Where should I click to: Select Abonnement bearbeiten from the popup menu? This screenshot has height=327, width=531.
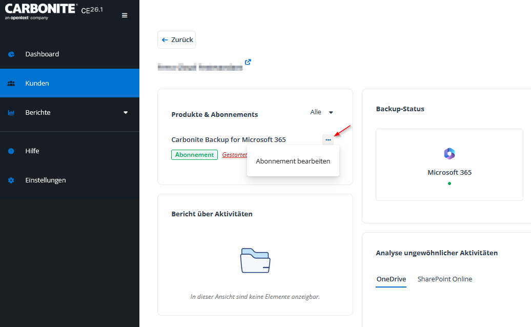(x=293, y=161)
